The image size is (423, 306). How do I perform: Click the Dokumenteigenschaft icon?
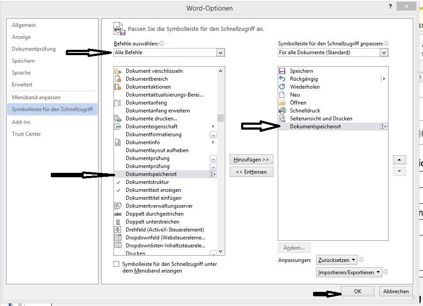pyautogui.click(x=118, y=127)
